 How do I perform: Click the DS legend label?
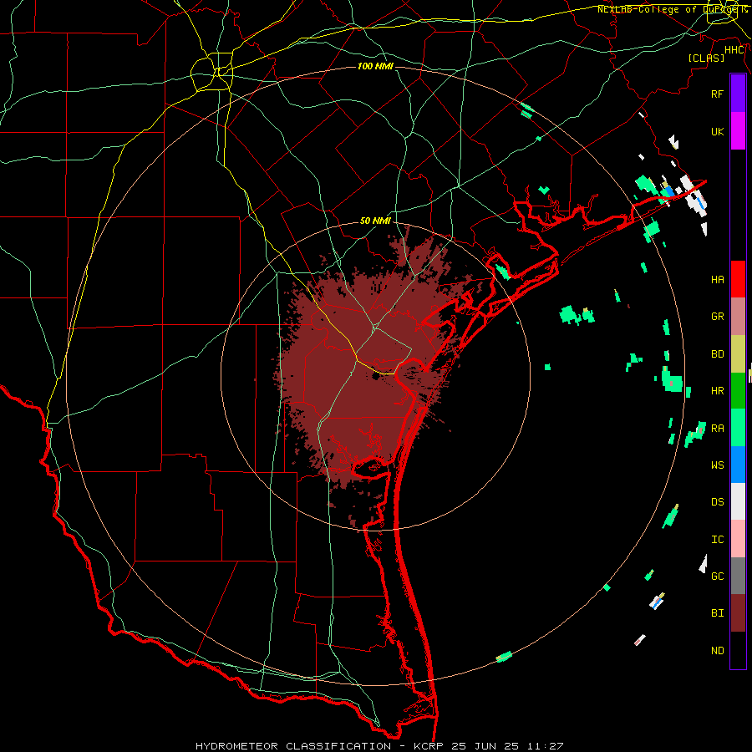click(717, 502)
